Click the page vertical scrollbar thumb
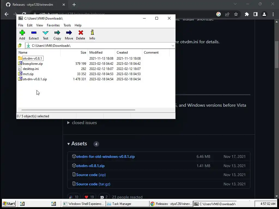Viewport: 279px width, 209px height. pos(277,54)
